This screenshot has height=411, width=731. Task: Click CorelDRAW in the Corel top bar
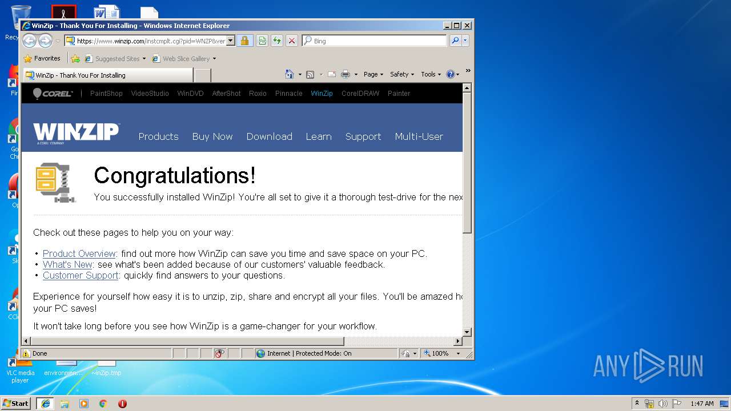click(x=360, y=94)
